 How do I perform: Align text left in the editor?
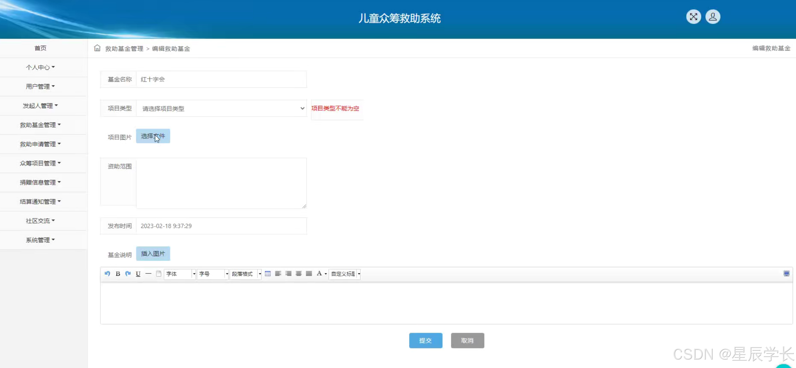[278, 273]
